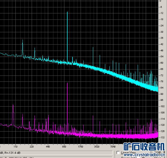Click the -108 dB scale label

point(162,113)
